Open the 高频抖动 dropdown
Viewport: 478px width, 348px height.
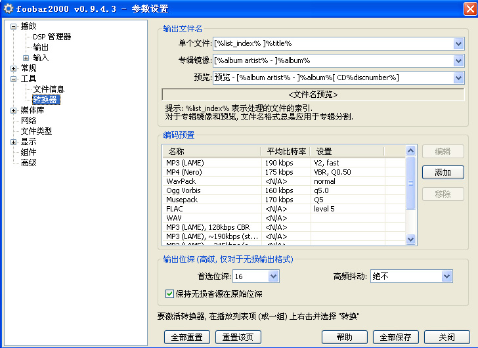446,276
